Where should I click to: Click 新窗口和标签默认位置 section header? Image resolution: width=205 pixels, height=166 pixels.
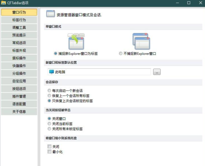[123, 63]
